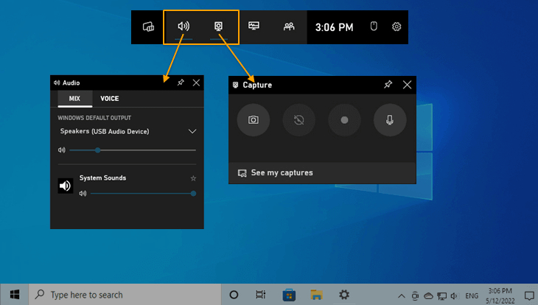Pin the Audio widget
Viewport: 538px width, 305px height.
tap(181, 83)
